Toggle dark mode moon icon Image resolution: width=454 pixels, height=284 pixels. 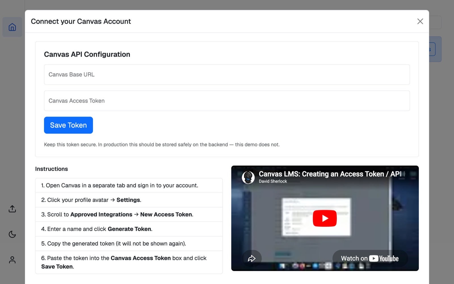12,234
